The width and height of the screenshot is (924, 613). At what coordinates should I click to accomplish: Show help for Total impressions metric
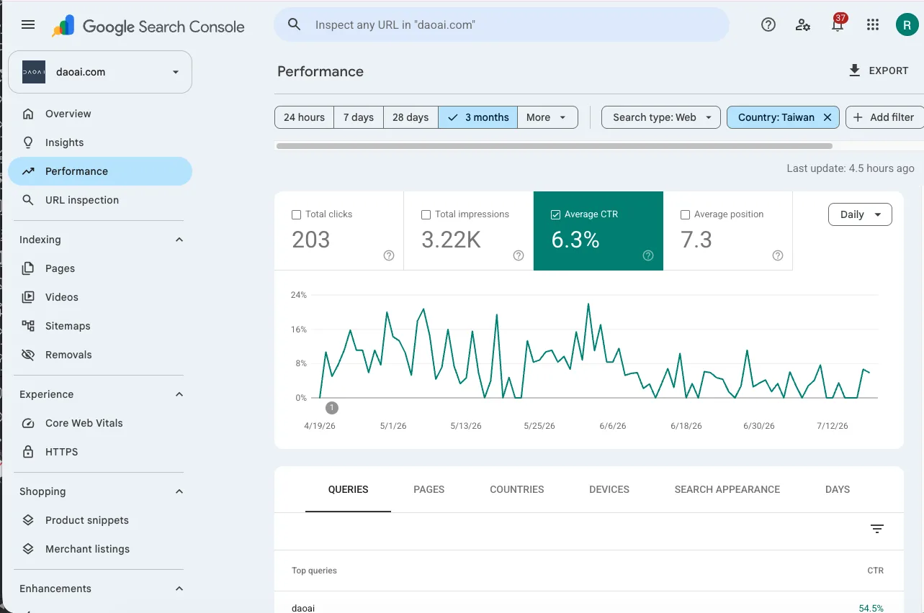[x=519, y=255]
